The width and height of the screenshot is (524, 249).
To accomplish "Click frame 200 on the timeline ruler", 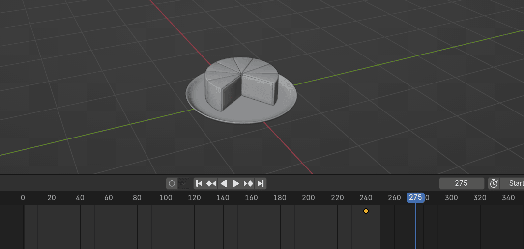I will (x=308, y=198).
